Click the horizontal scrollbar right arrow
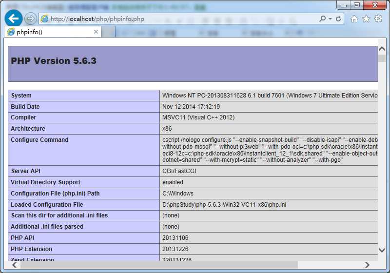This screenshot has width=390, height=273. pos(367,265)
